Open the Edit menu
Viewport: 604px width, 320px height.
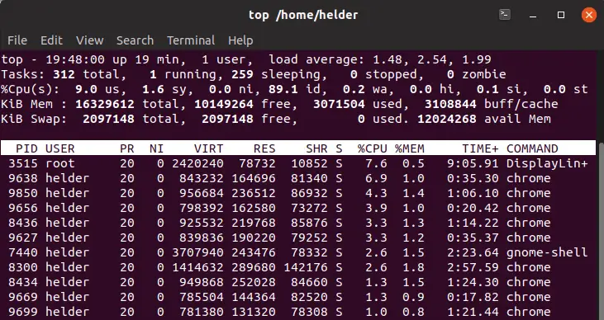tap(51, 40)
